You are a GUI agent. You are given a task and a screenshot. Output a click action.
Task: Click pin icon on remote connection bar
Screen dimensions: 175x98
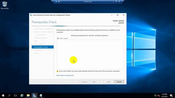click(56, 2)
